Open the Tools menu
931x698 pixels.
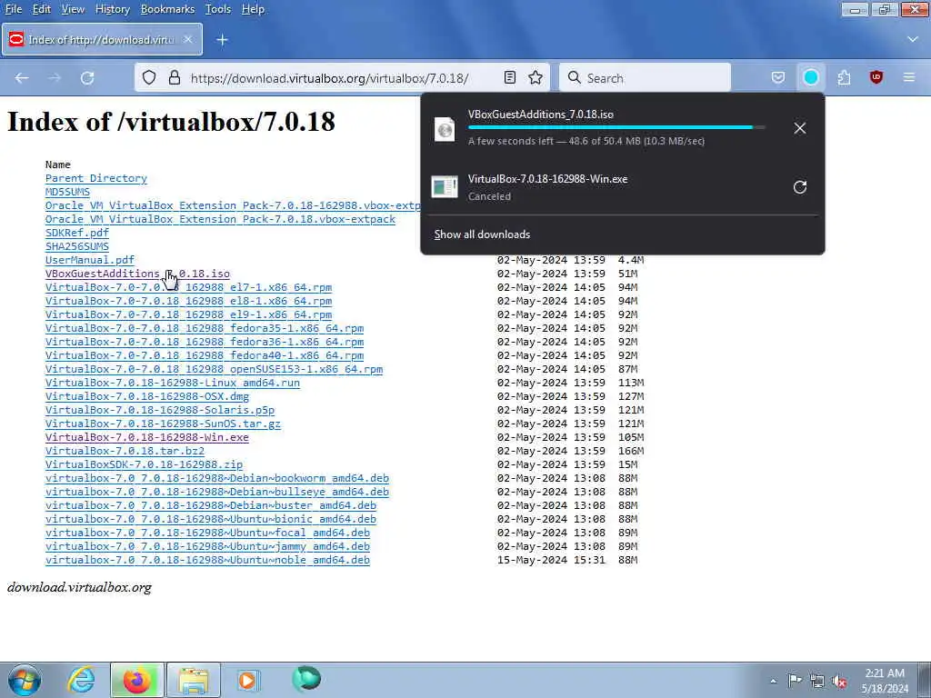[217, 9]
